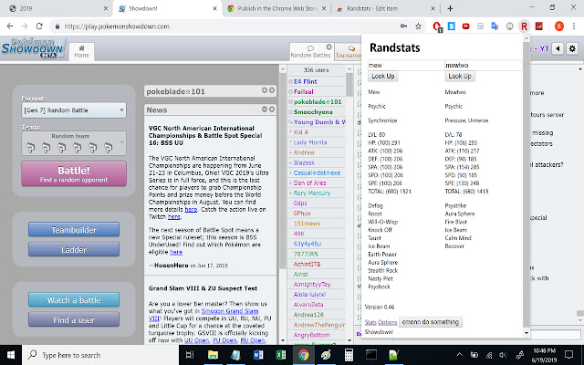Open the Random Battles room tab

(310, 51)
